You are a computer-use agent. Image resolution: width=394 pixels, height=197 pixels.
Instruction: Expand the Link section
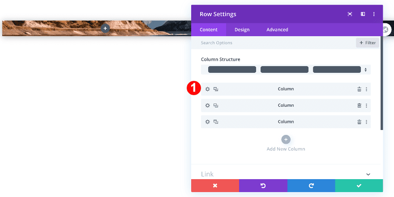tap(368, 174)
